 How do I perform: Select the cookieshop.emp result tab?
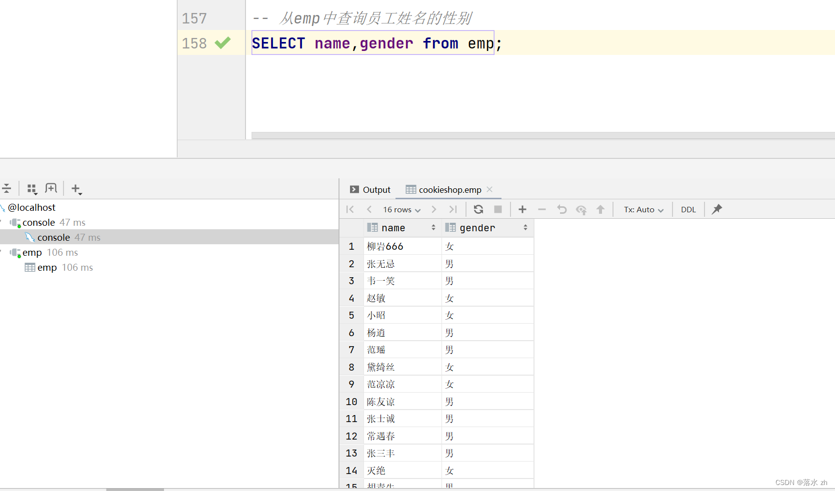pyautogui.click(x=444, y=190)
